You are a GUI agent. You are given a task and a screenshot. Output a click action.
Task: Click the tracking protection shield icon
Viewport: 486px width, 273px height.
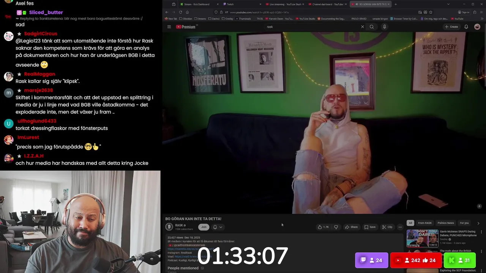click(x=216, y=12)
